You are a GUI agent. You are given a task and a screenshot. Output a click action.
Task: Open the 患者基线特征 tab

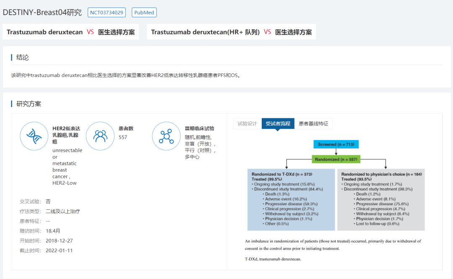(x=313, y=123)
